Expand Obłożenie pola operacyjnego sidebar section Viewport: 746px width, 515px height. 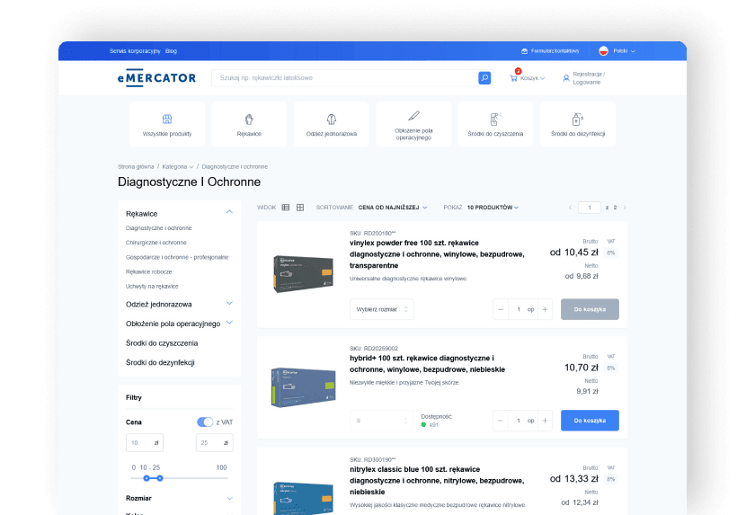[x=229, y=323]
